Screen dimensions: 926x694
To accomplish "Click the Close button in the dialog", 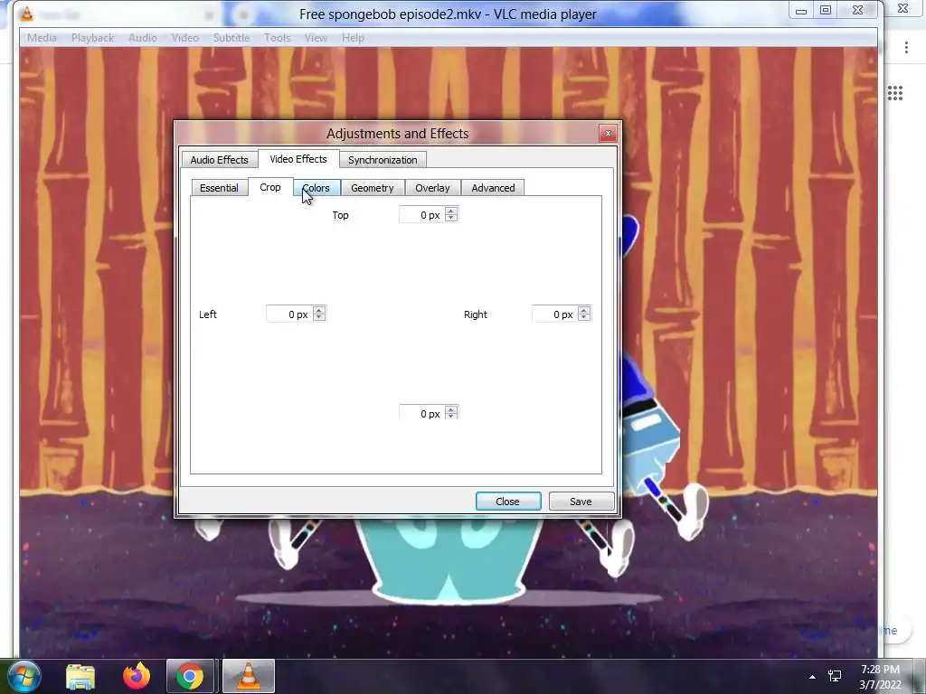I will [x=508, y=501].
